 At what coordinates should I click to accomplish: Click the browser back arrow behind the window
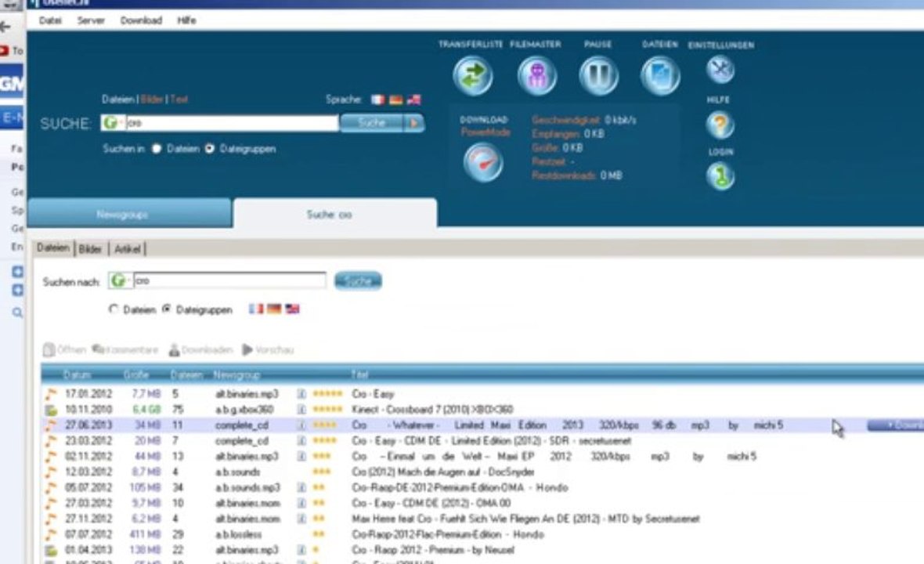(x=6, y=27)
